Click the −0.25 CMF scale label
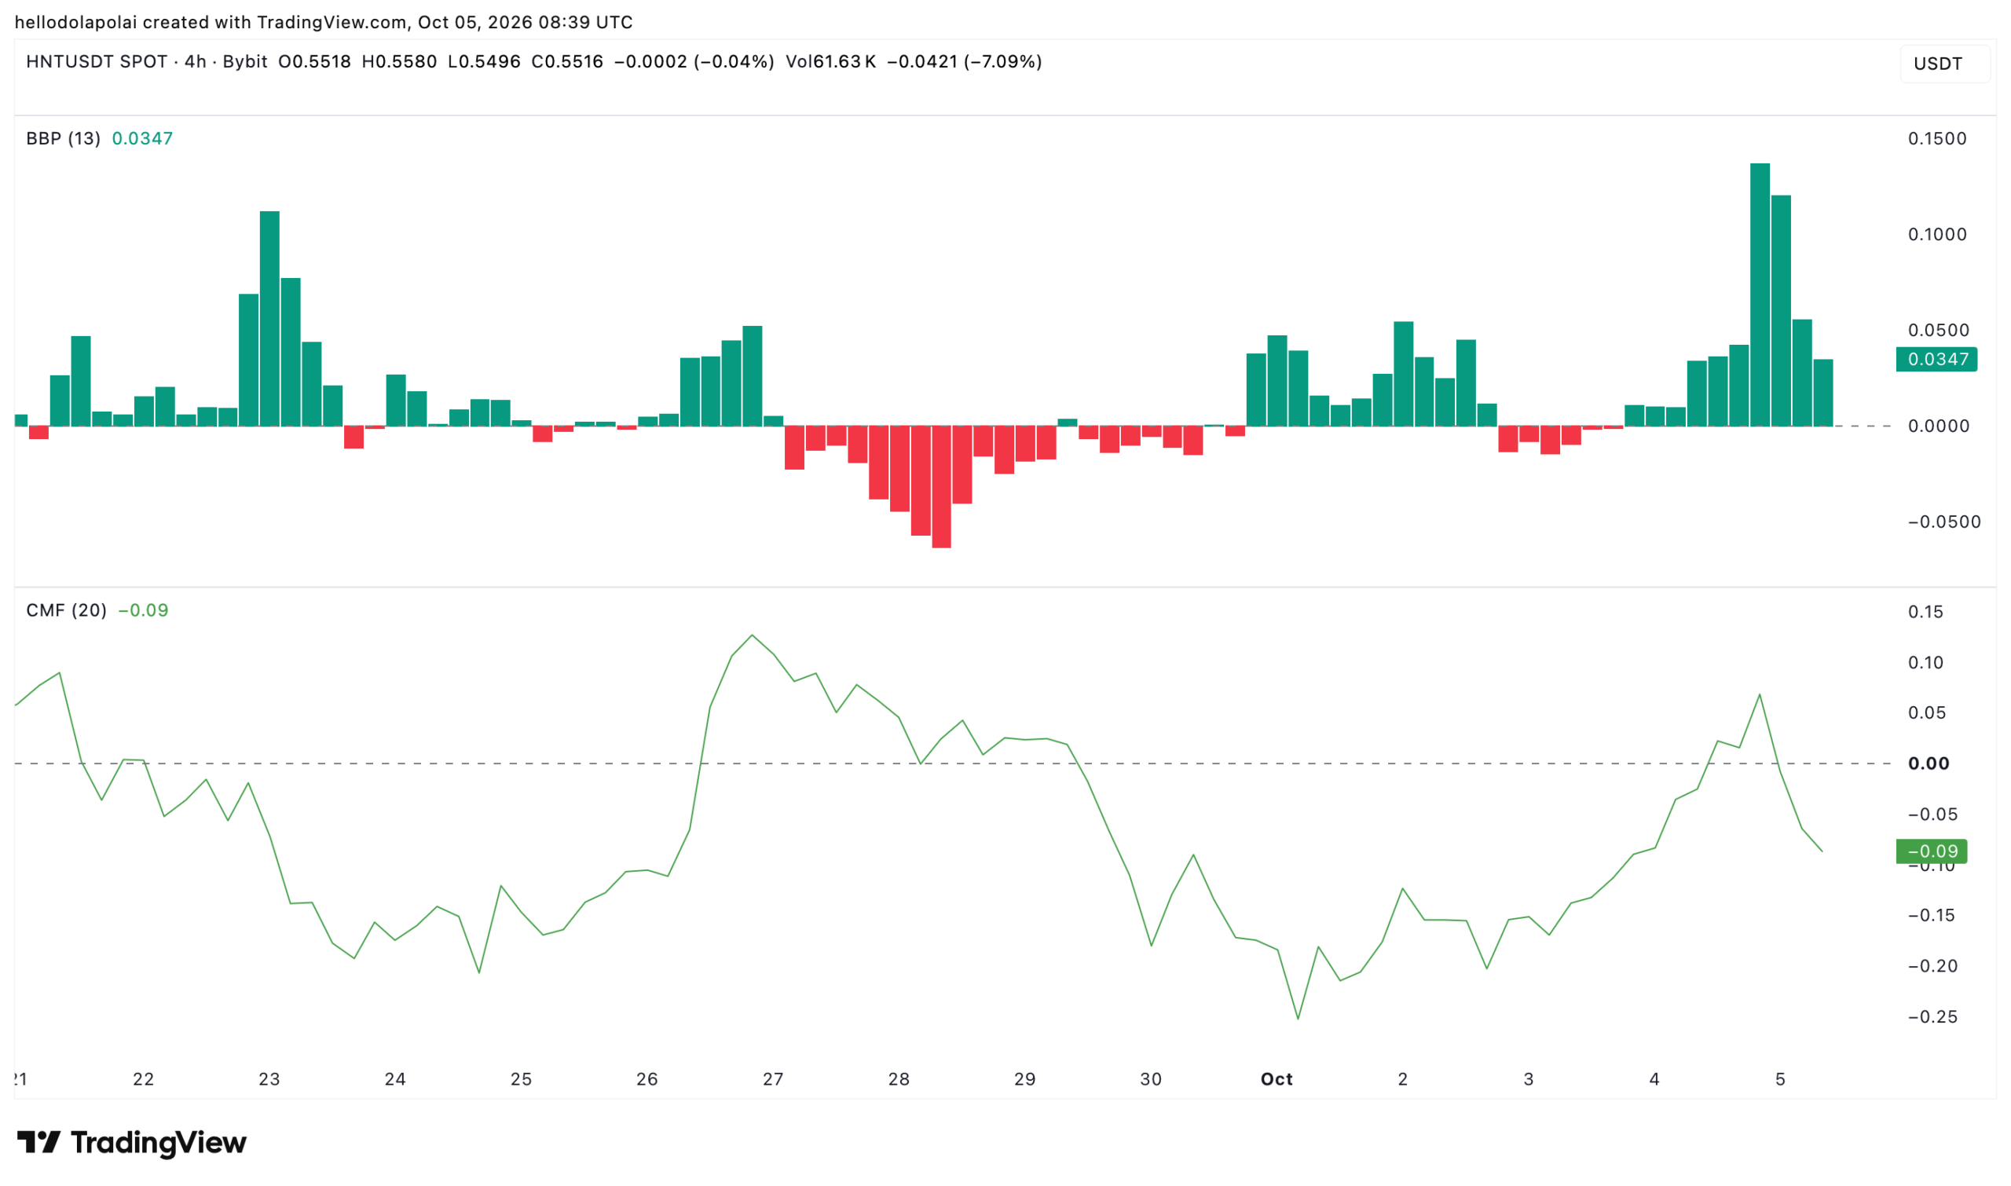2011x1186 pixels. [x=1932, y=1017]
